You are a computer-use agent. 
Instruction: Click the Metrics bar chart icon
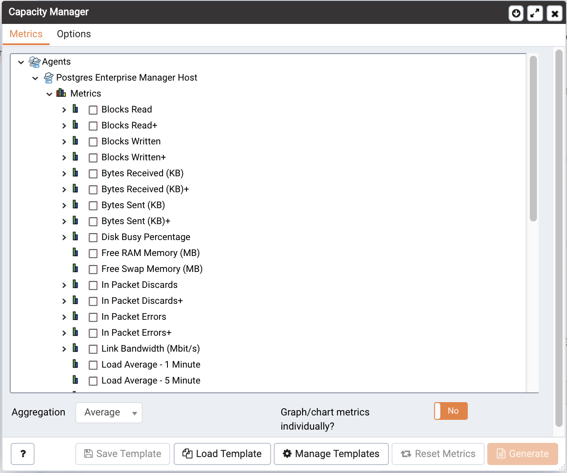click(x=61, y=93)
